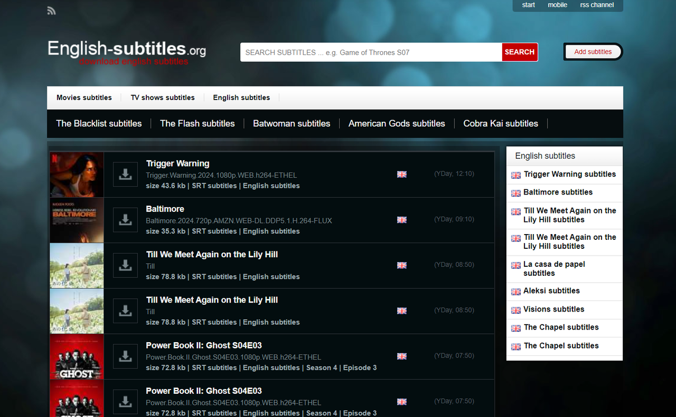Click the flag icon next to La casa de papel

[x=515, y=265]
